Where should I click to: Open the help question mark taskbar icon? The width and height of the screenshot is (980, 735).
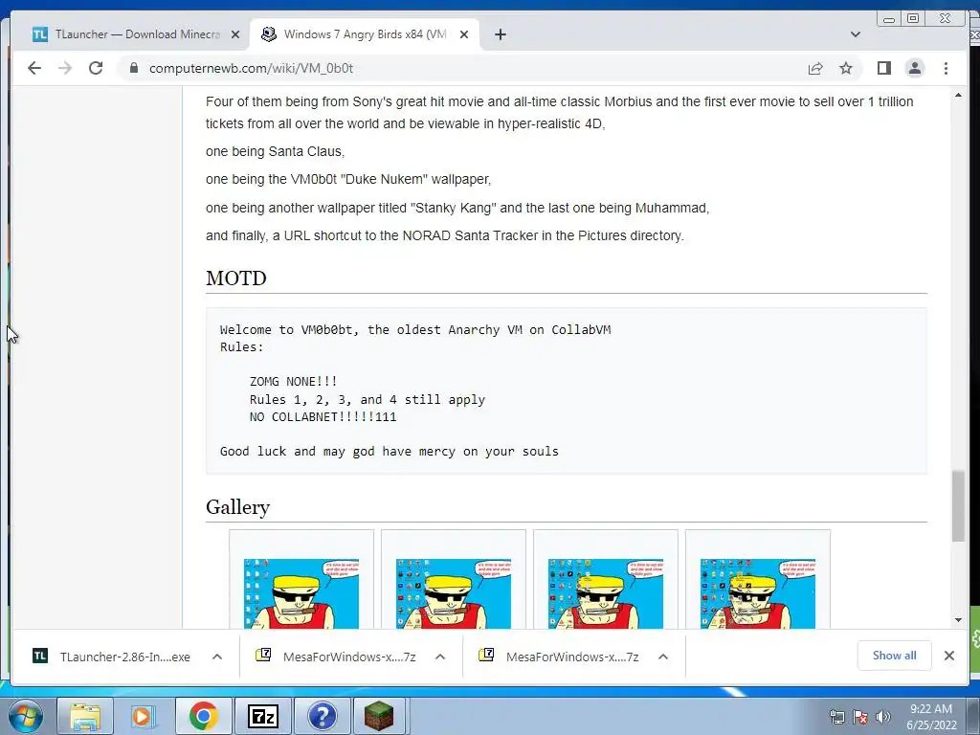point(322,716)
